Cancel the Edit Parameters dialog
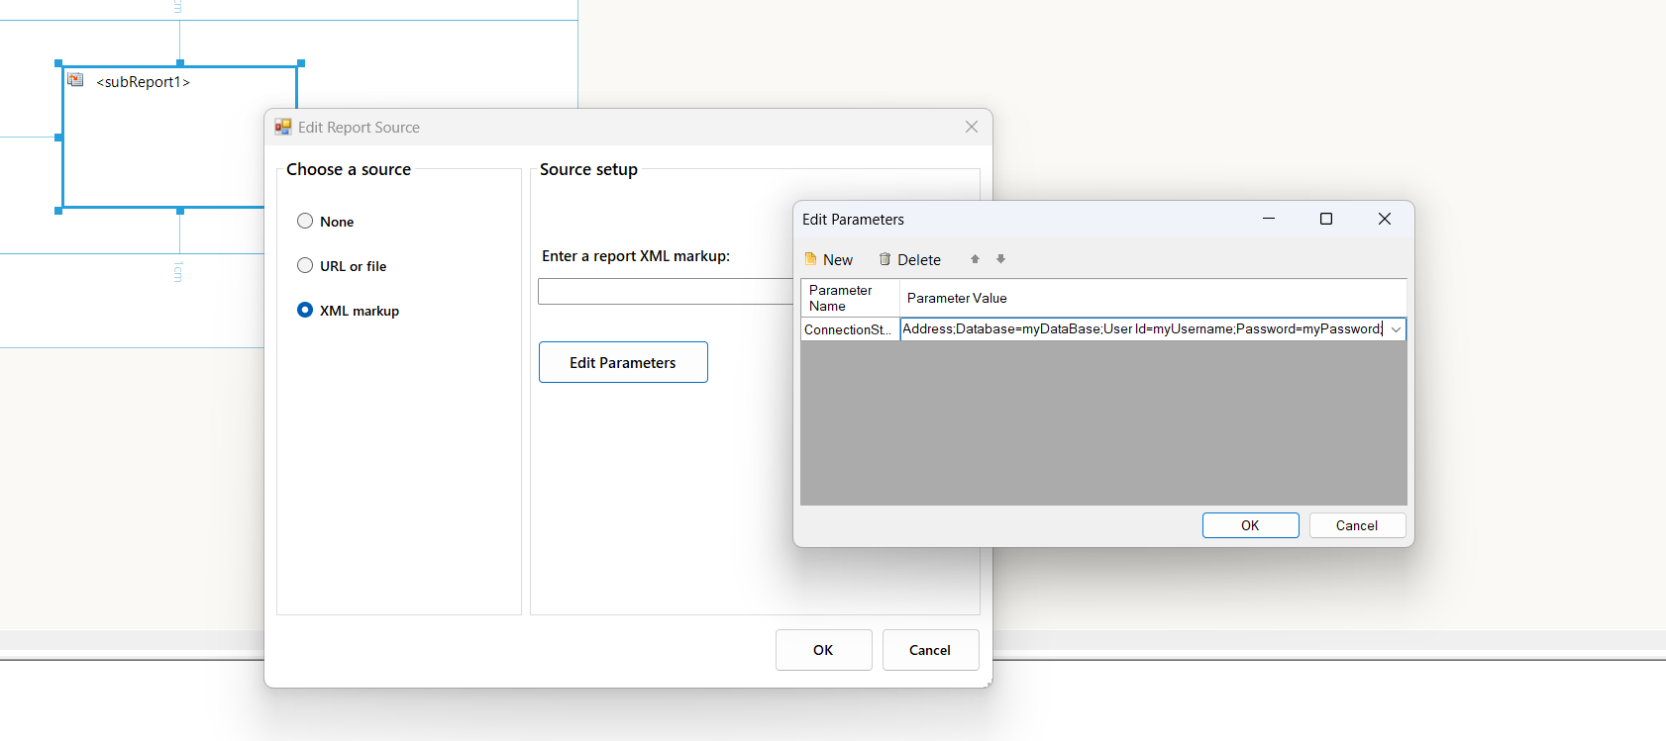The width and height of the screenshot is (1666, 741). point(1356,525)
